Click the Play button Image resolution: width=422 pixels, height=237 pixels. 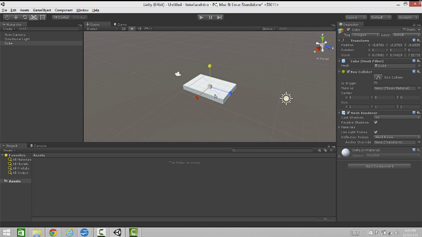(201, 17)
